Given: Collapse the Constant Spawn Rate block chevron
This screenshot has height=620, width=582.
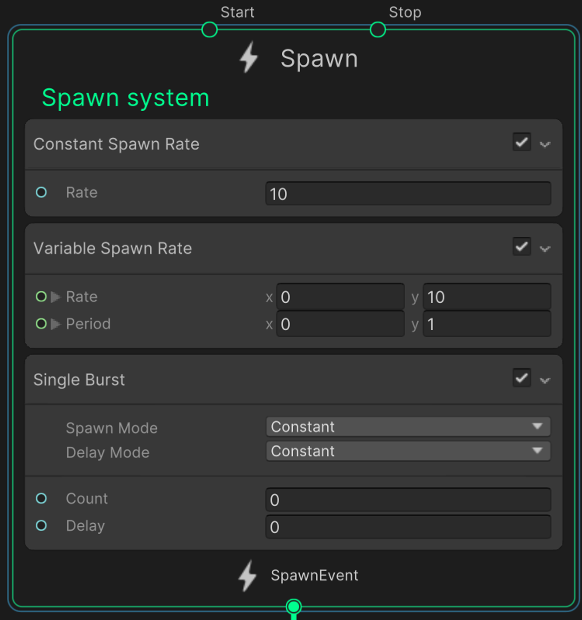Looking at the screenshot, I should pos(545,145).
